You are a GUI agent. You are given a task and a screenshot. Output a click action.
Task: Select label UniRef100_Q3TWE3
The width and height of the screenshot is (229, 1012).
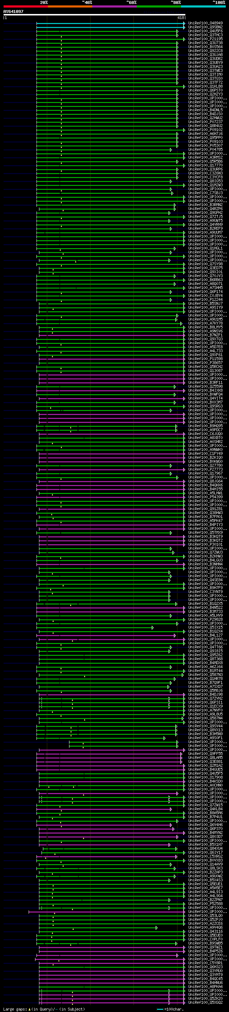(205, 70)
